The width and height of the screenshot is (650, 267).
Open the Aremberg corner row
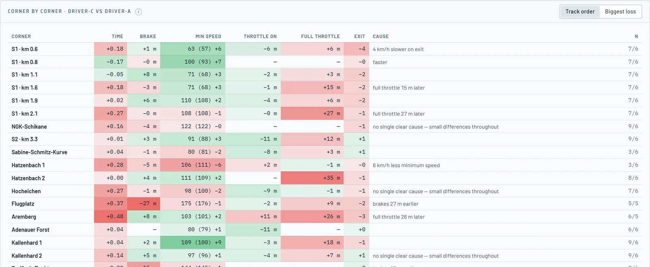[x=325, y=217]
